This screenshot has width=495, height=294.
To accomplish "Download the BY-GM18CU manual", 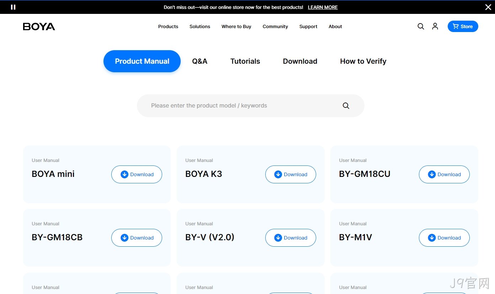I will (444, 174).
